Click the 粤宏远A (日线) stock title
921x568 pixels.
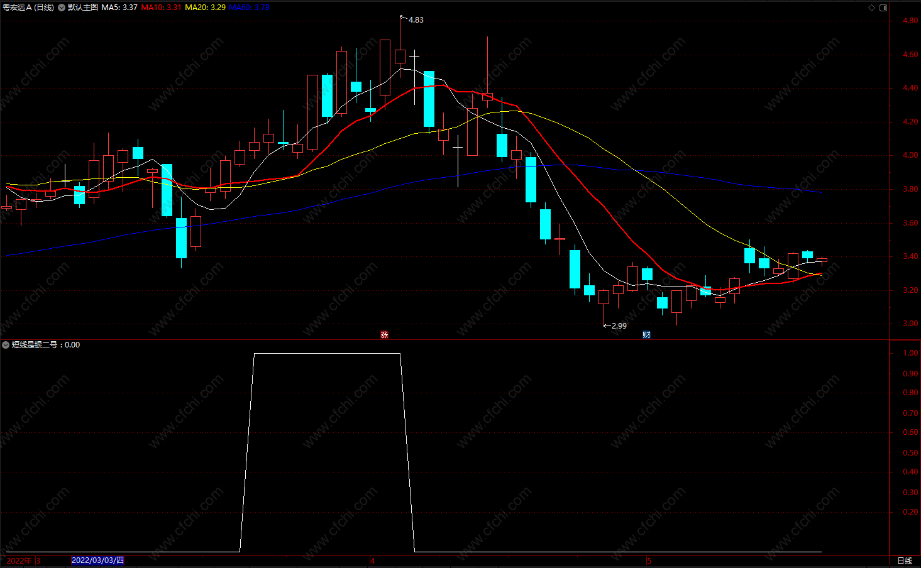pyautogui.click(x=28, y=8)
